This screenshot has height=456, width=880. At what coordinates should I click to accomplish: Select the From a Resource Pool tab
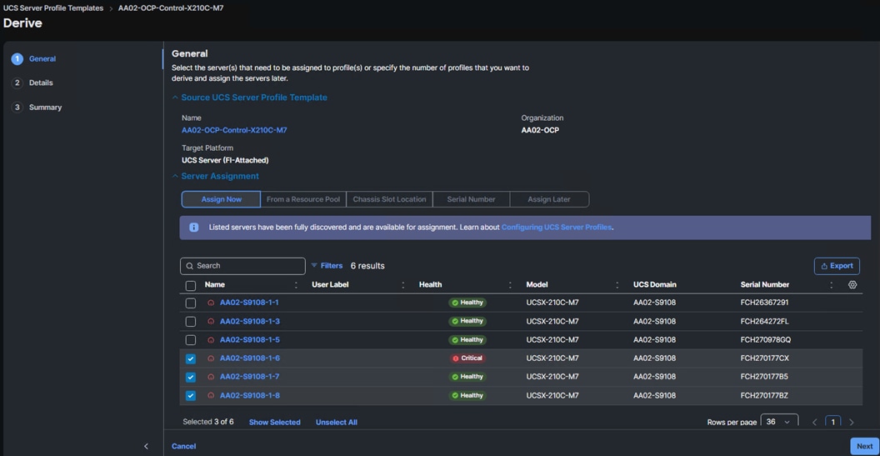[x=303, y=199]
